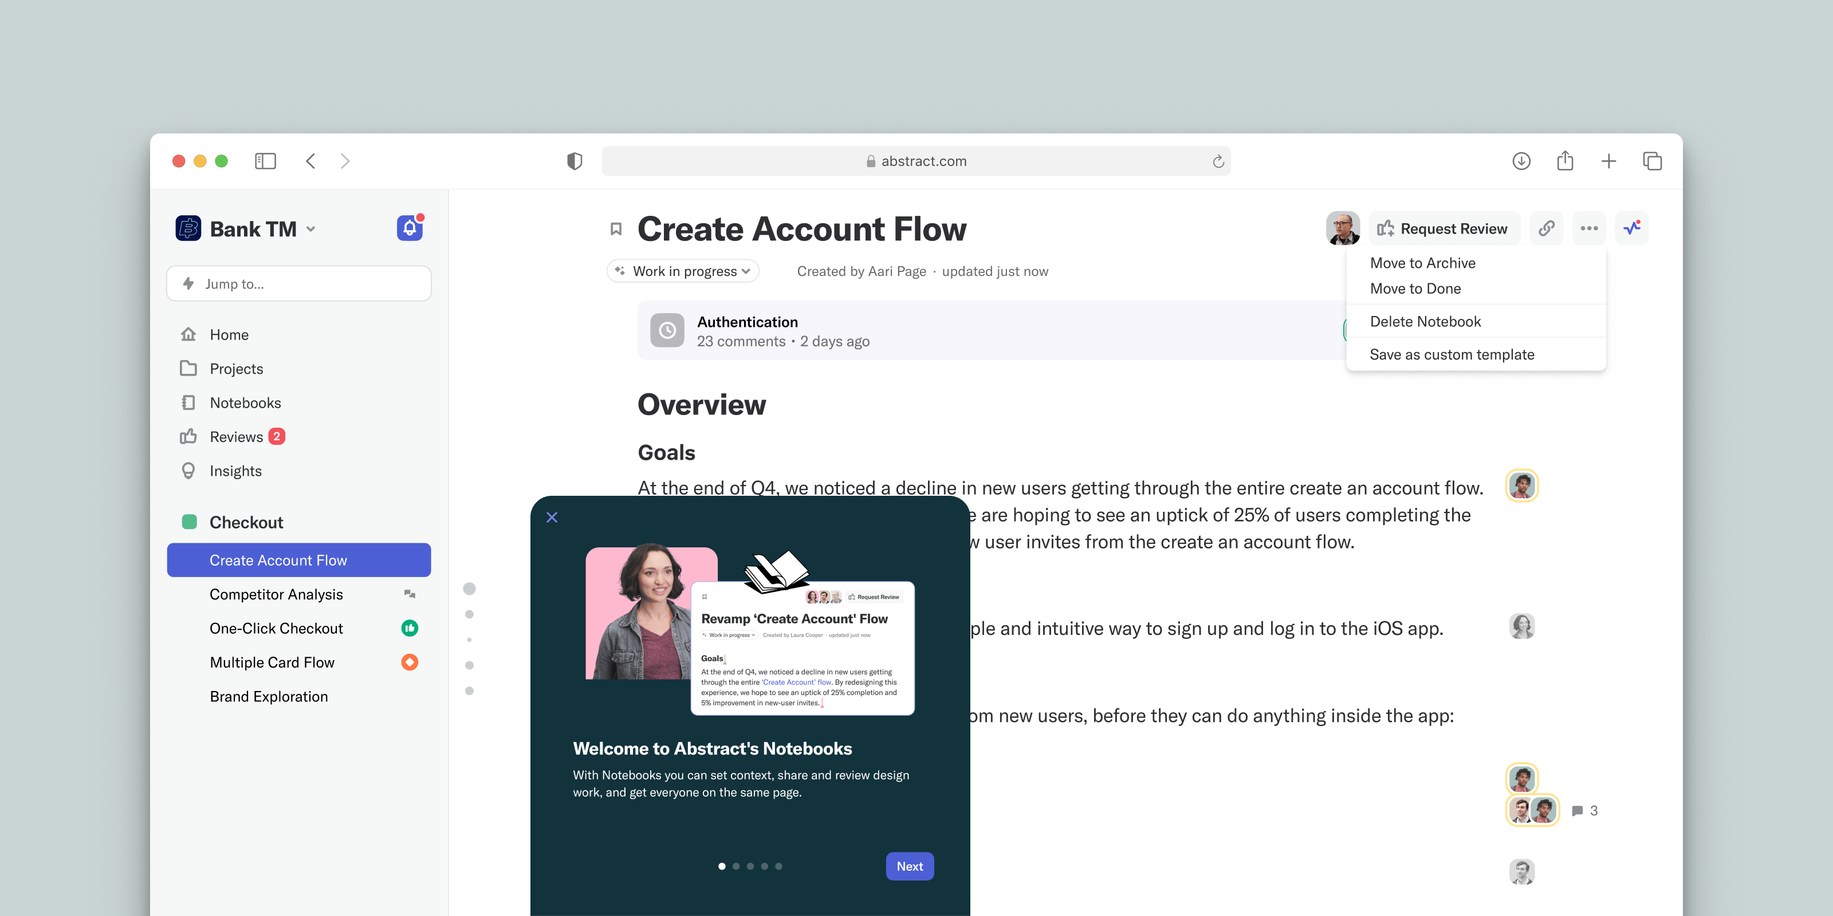
Task: Click the Competitor Analysis comments icon
Action: (410, 594)
